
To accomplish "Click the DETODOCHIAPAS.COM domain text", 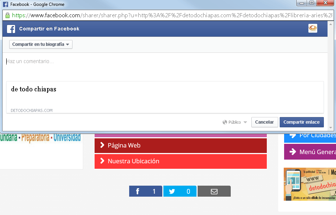I will point(32,110).
